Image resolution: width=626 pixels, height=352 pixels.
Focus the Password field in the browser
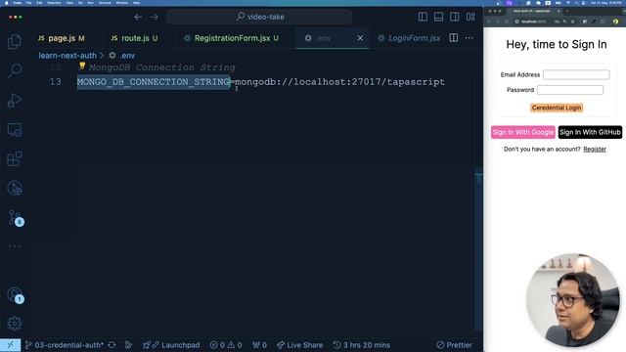coord(570,90)
